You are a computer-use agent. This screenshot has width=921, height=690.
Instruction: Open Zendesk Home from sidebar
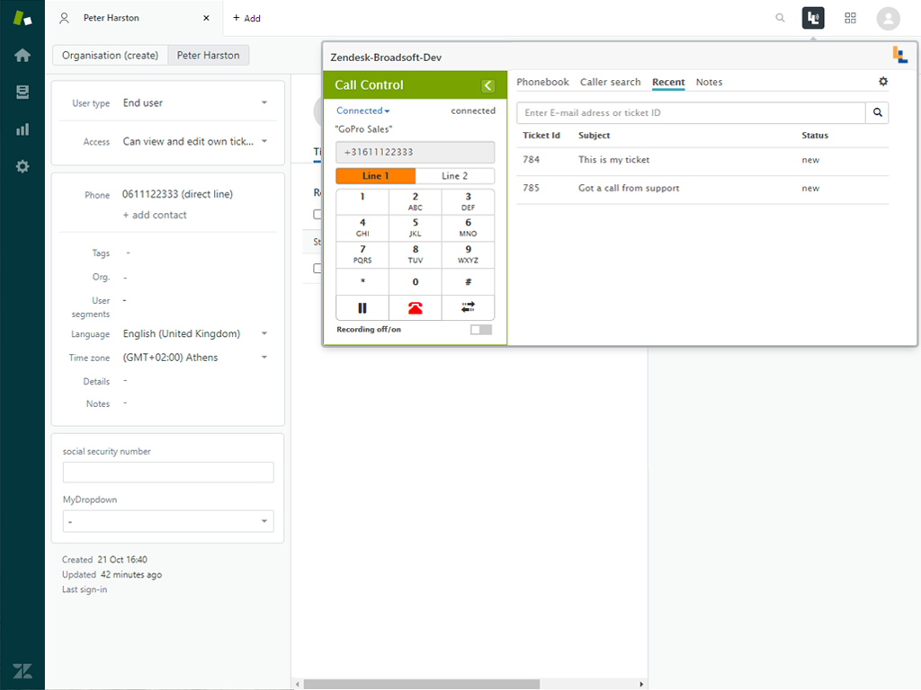point(22,56)
